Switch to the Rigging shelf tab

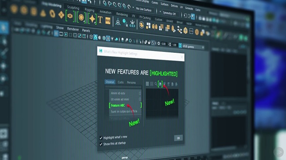89,10
